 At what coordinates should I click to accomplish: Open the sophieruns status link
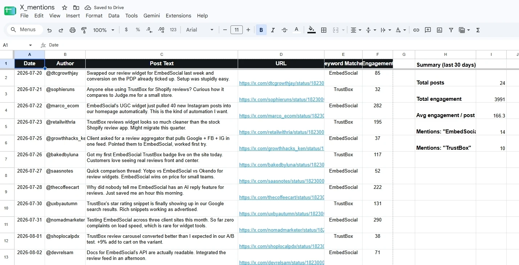click(x=281, y=99)
